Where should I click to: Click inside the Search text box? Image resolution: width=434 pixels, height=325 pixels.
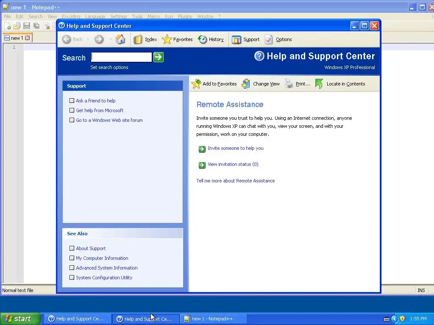coord(121,57)
